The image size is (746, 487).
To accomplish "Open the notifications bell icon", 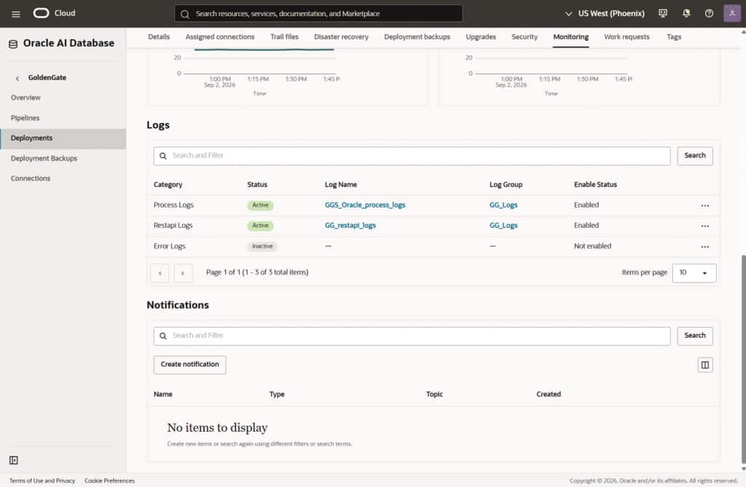I will (x=686, y=13).
